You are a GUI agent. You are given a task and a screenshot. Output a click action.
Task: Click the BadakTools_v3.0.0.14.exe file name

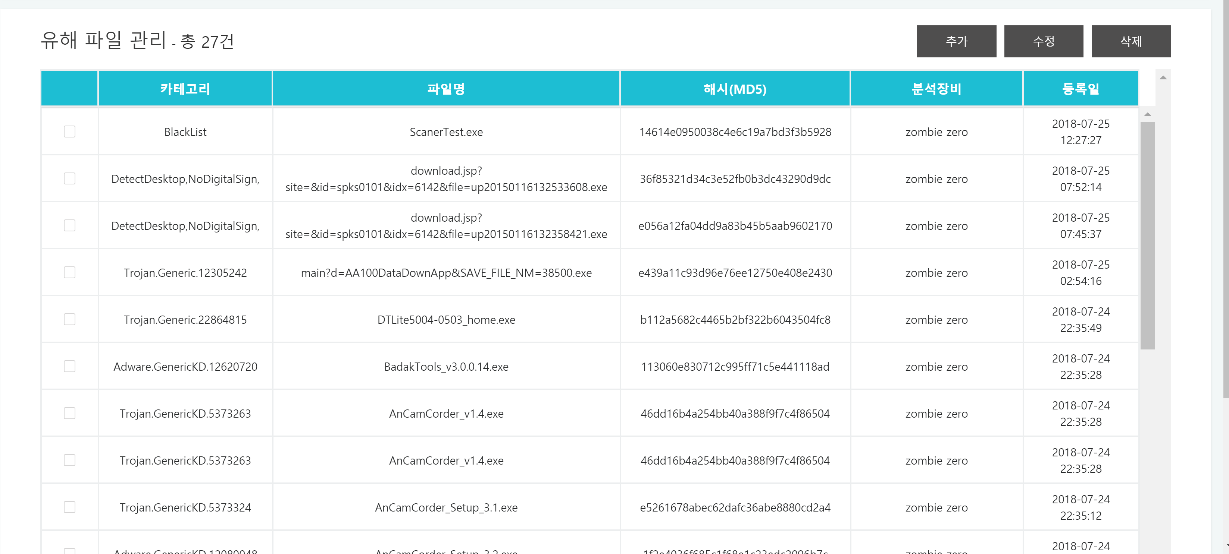click(446, 367)
